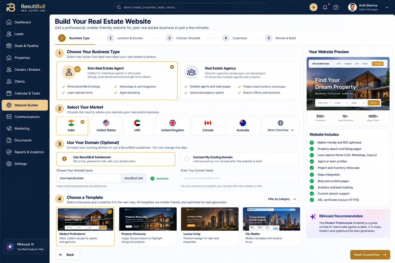Viewport: 395px width, 263px height.
Task: Expand the user account chevron
Action: coord(387,7)
